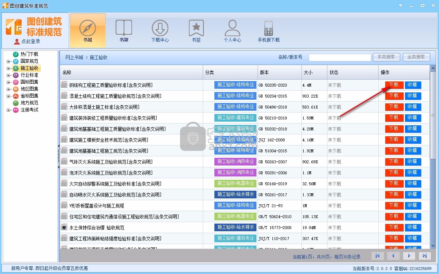439x274 pixels.
Task: Expand the 国标图集 tree node
Action: [x=8, y=82]
